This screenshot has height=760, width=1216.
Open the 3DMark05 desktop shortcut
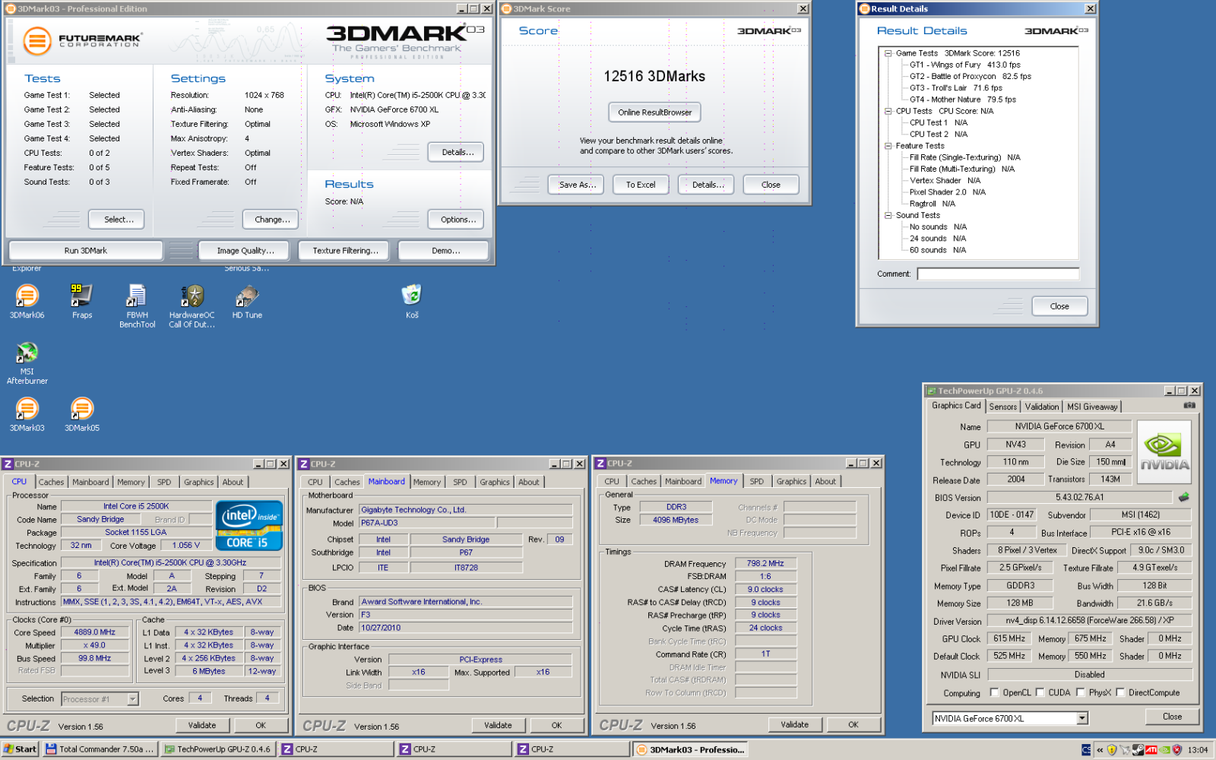click(82, 415)
